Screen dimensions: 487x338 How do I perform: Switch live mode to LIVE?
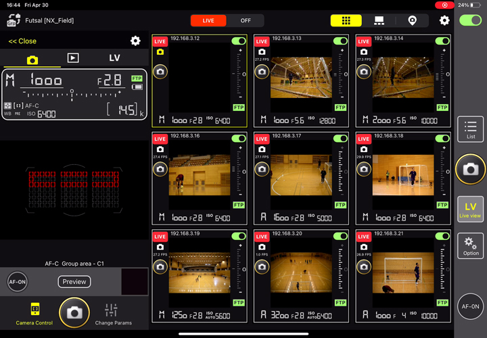point(208,20)
